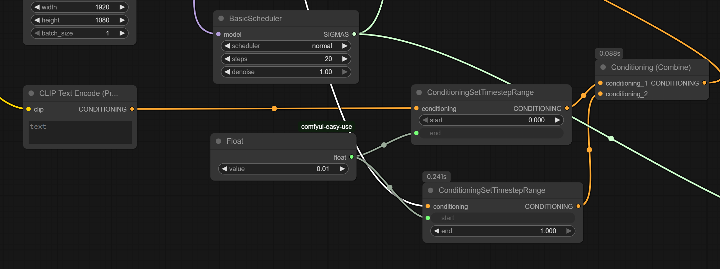Click the midpoint dot on the Float link to end

[384, 145]
